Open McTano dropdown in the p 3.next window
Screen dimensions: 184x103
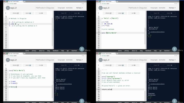80,60
